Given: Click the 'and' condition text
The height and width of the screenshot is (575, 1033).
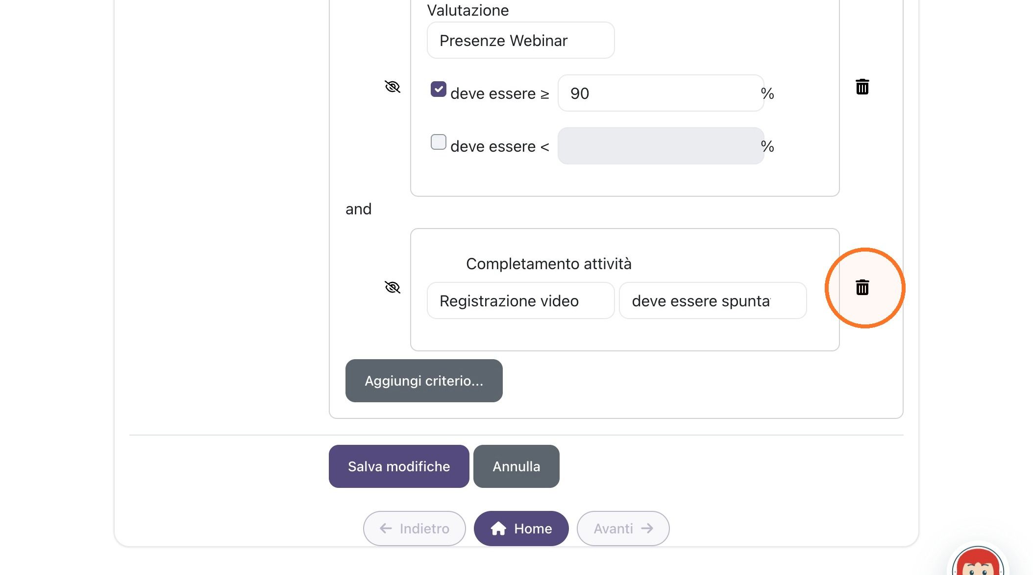Looking at the screenshot, I should coord(358,209).
